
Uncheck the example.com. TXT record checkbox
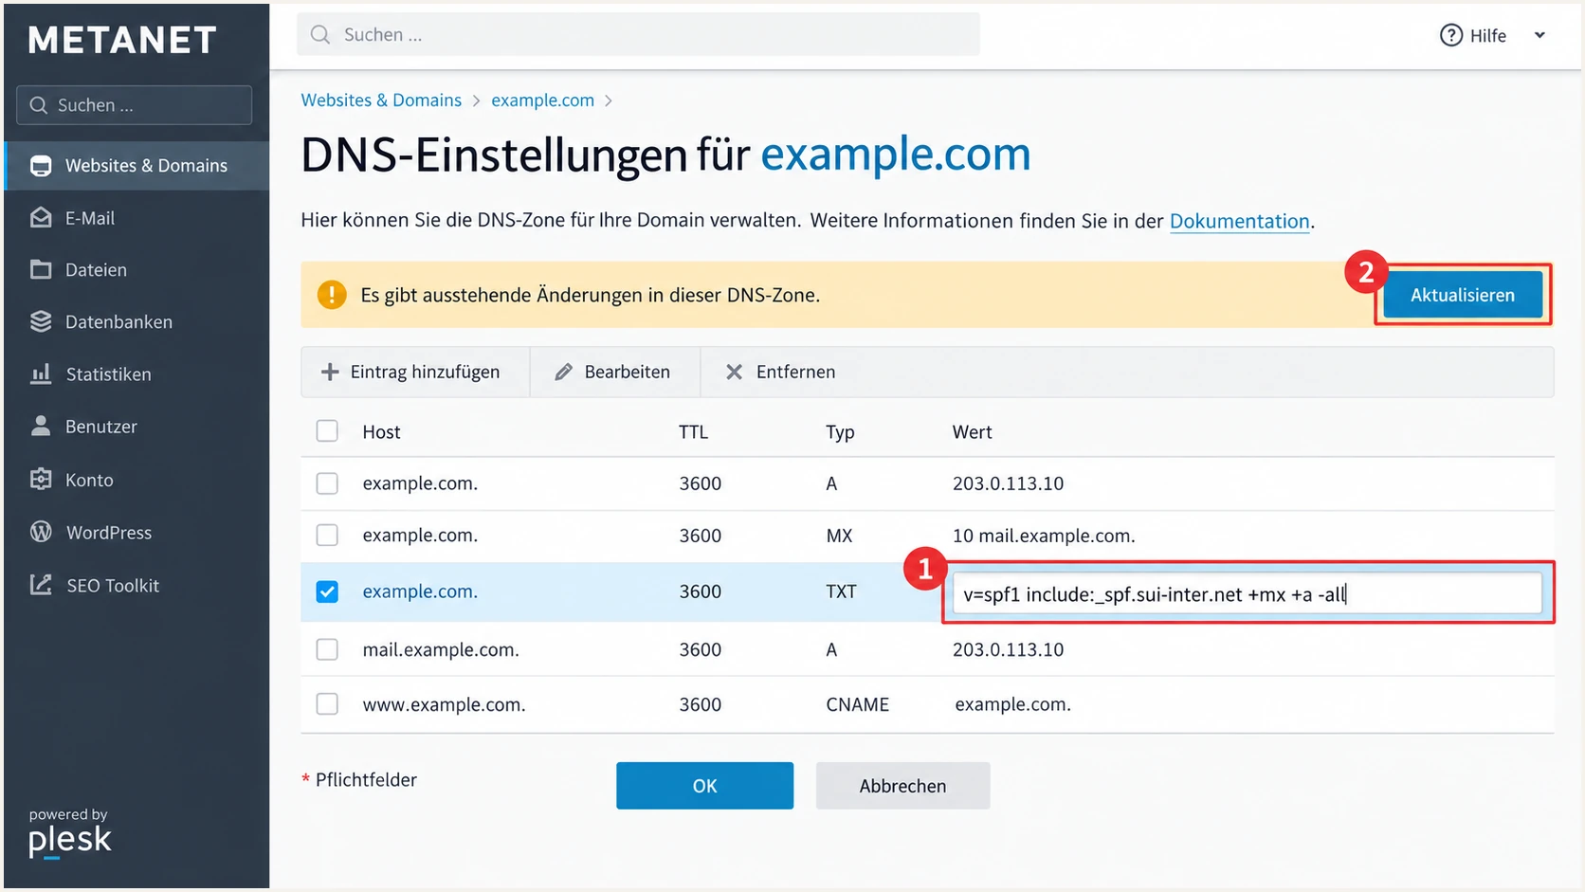327,592
